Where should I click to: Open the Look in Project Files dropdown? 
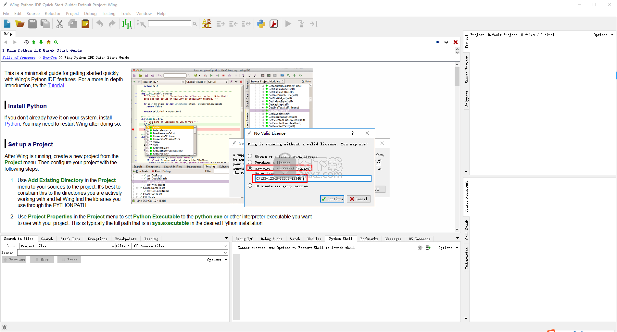[67, 246]
